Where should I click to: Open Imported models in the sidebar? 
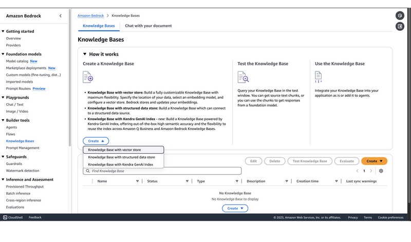(20, 82)
